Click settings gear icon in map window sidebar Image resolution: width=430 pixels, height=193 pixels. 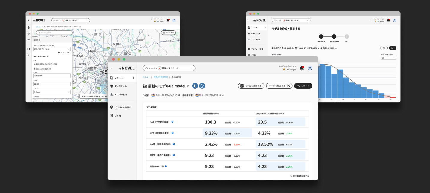click(x=28, y=49)
